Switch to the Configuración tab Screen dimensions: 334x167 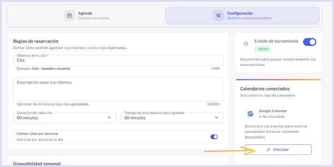click(x=242, y=15)
